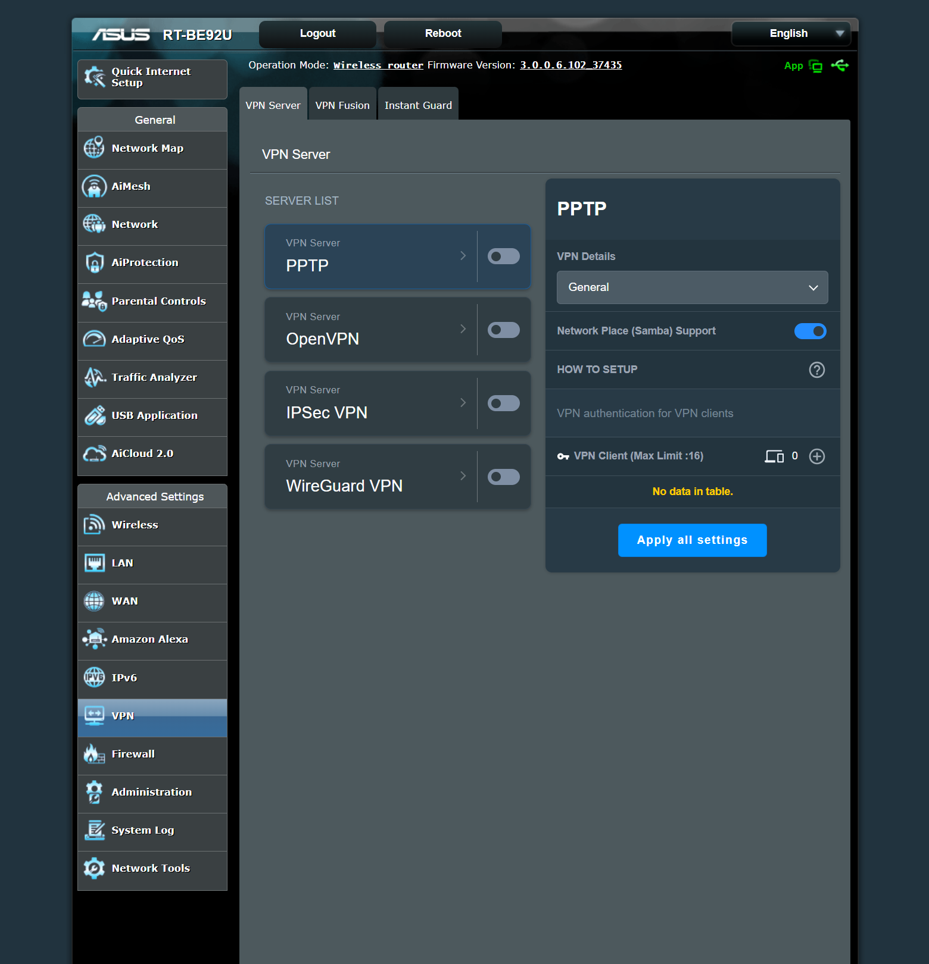Click Apply all settings button
Screen dimensions: 929x964
point(692,540)
